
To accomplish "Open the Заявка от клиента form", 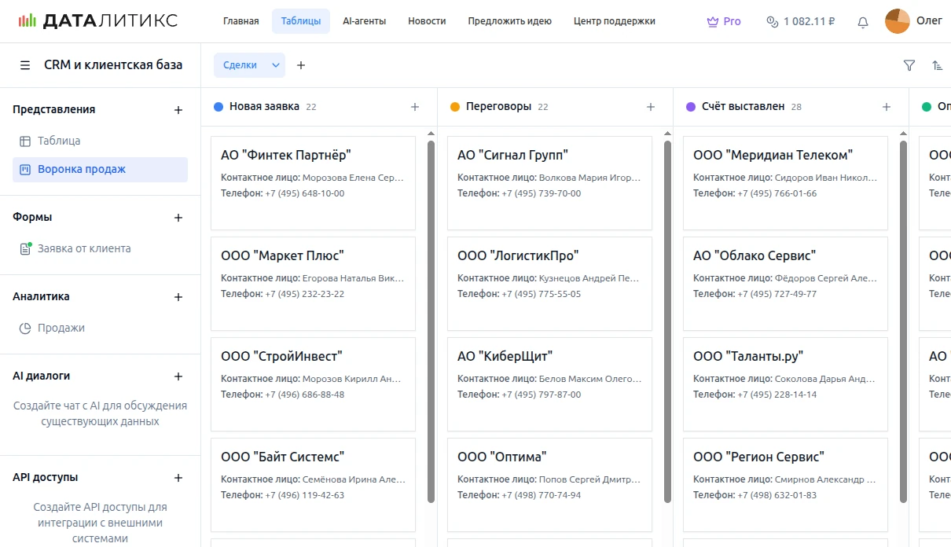I will point(84,249).
